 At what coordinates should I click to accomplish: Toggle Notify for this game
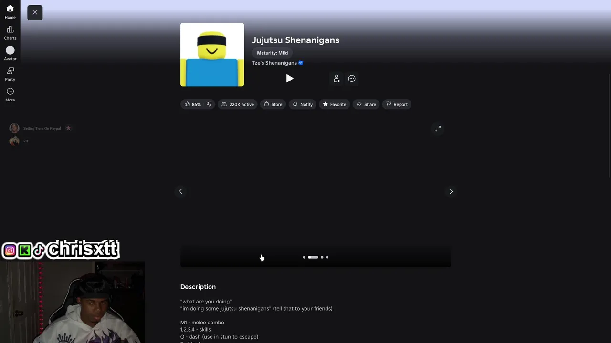click(x=303, y=104)
